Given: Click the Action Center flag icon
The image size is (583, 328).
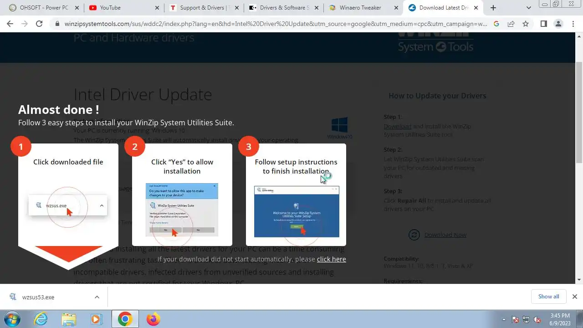Looking at the screenshot, I should [516, 319].
